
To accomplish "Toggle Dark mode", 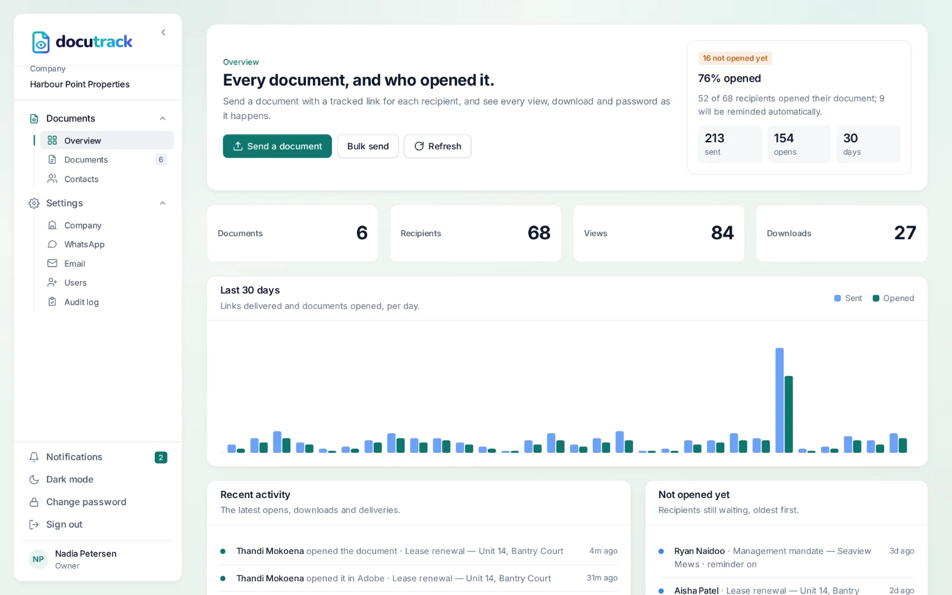I will (x=98, y=480).
